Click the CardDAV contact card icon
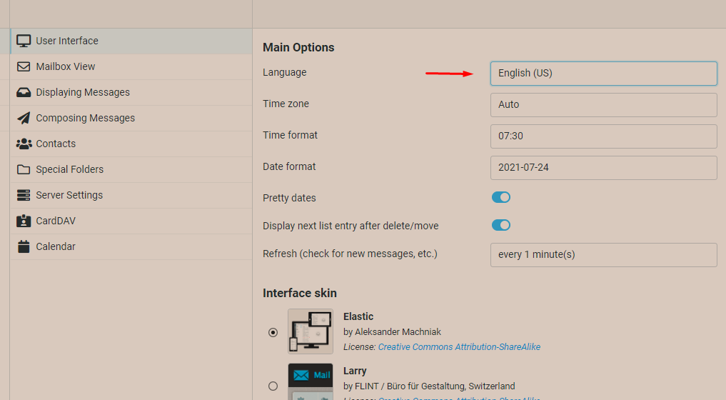The image size is (726, 400). tap(24, 221)
